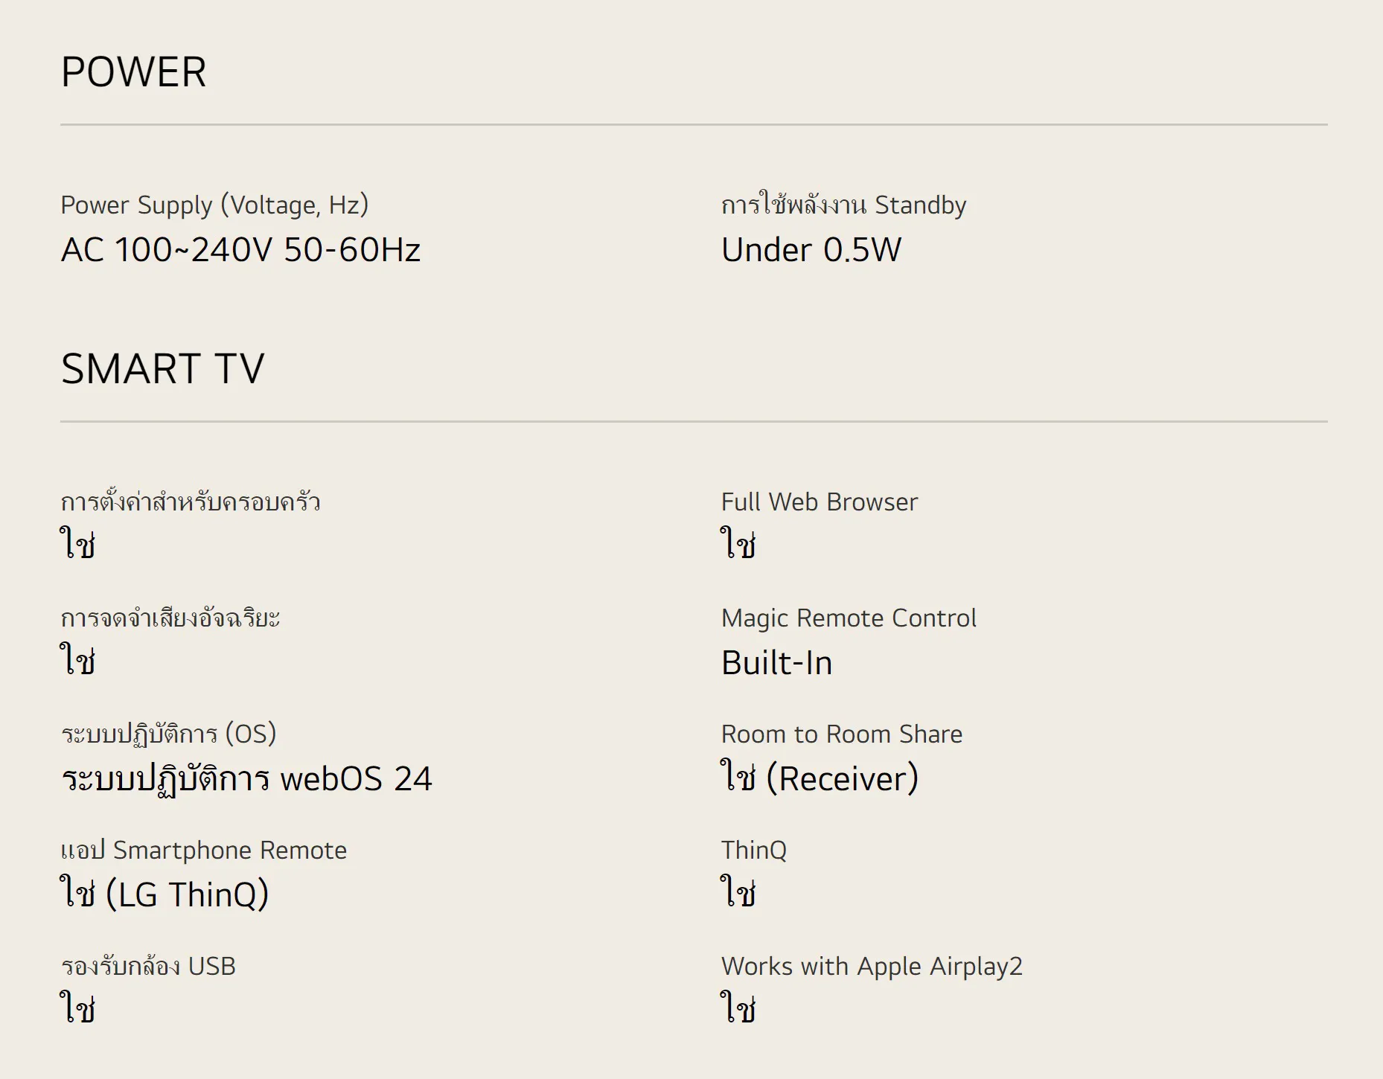
Task: Select the Under 0.5W value
Action: click(811, 250)
